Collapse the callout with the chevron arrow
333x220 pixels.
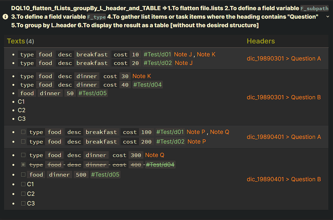pos(328,17)
